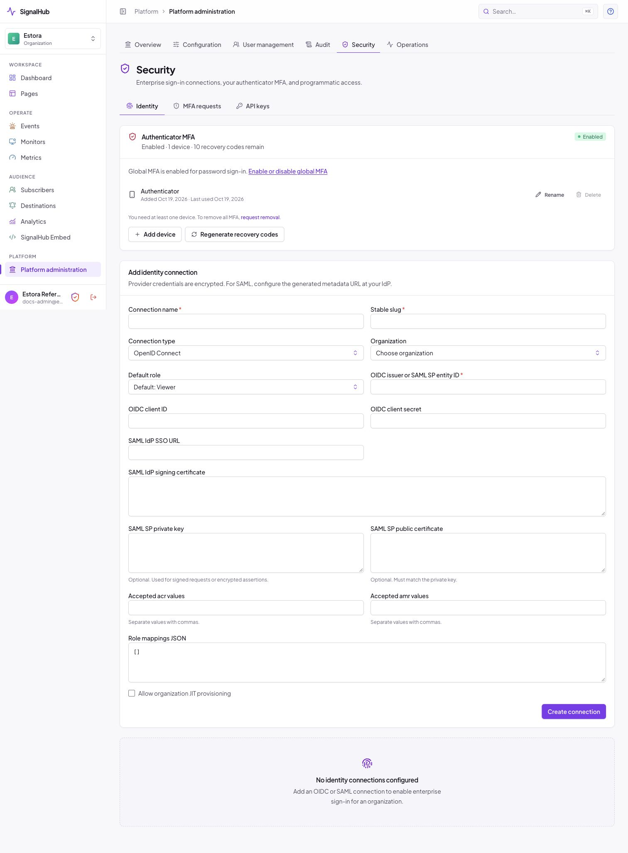Open the Operations tab
Image resolution: width=628 pixels, height=853 pixels.
407,45
